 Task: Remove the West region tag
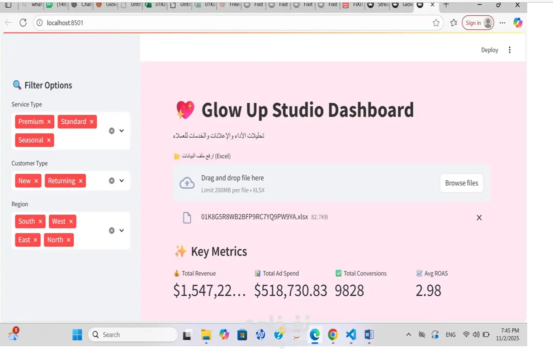coord(71,222)
